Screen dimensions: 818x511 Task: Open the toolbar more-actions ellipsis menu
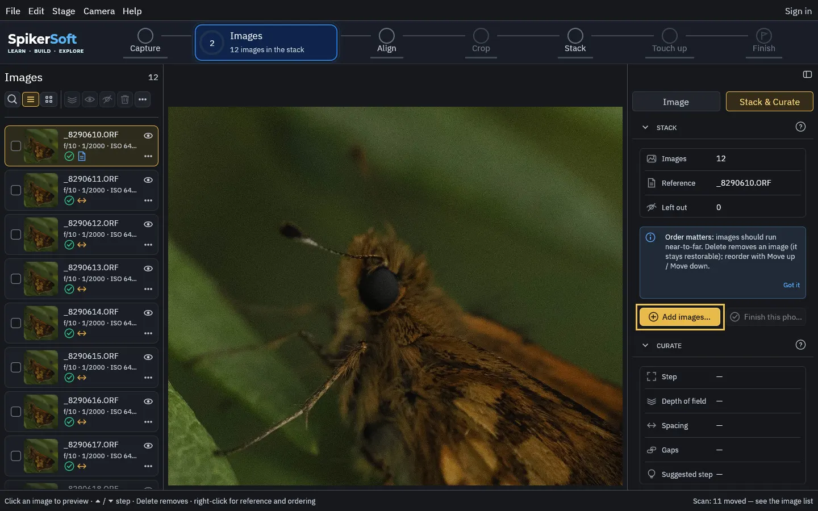click(143, 99)
